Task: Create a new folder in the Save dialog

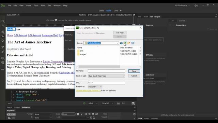Action: 129,43
